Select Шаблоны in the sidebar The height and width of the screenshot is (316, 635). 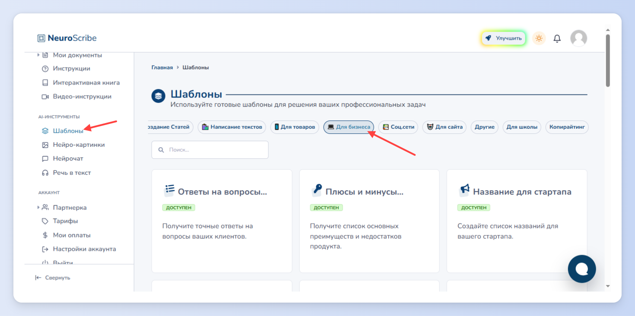(x=68, y=131)
